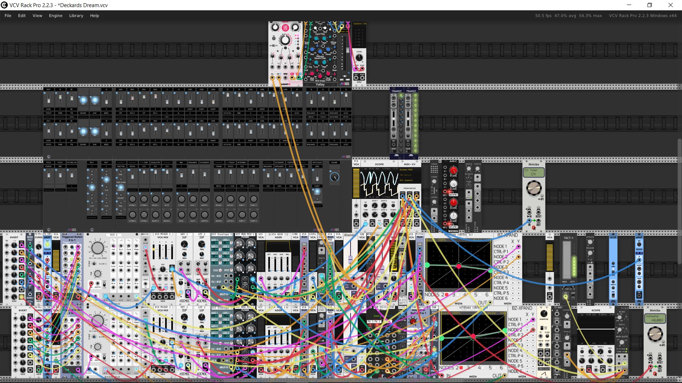
Task: Click the VOLUME knob on synth panel
Action: click(334, 177)
